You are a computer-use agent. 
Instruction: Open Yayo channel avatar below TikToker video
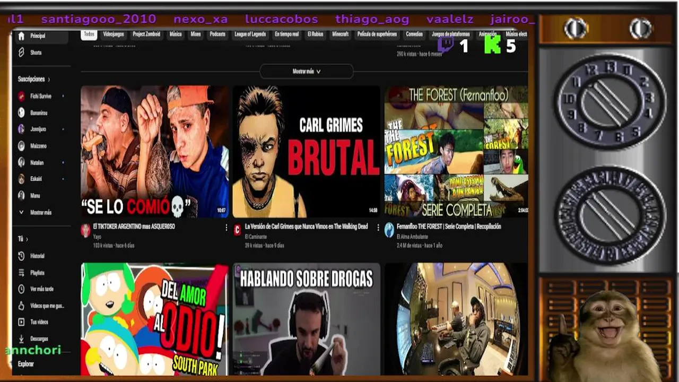(85, 230)
